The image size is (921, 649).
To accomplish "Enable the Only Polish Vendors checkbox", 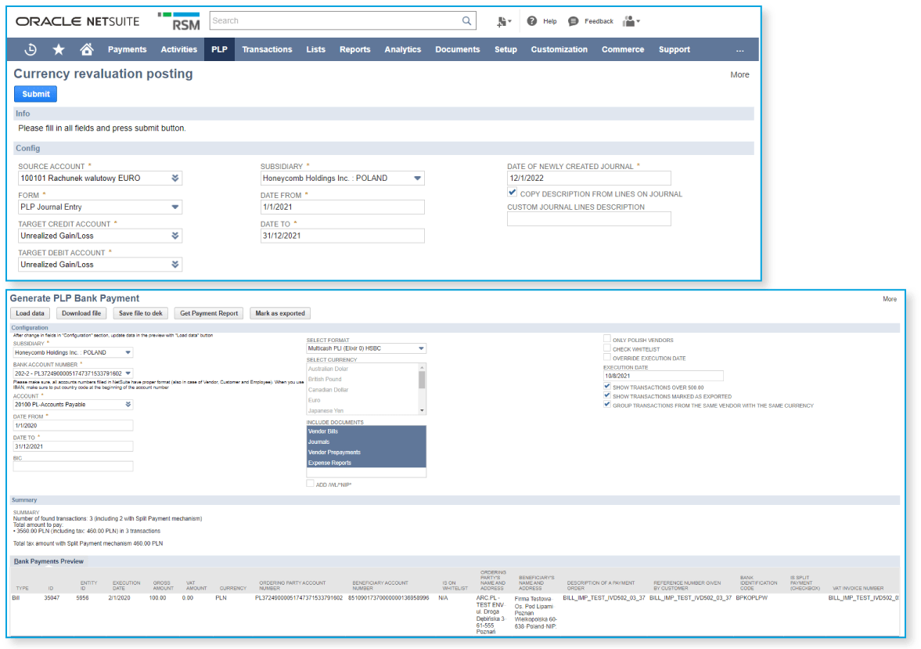I will pos(606,339).
